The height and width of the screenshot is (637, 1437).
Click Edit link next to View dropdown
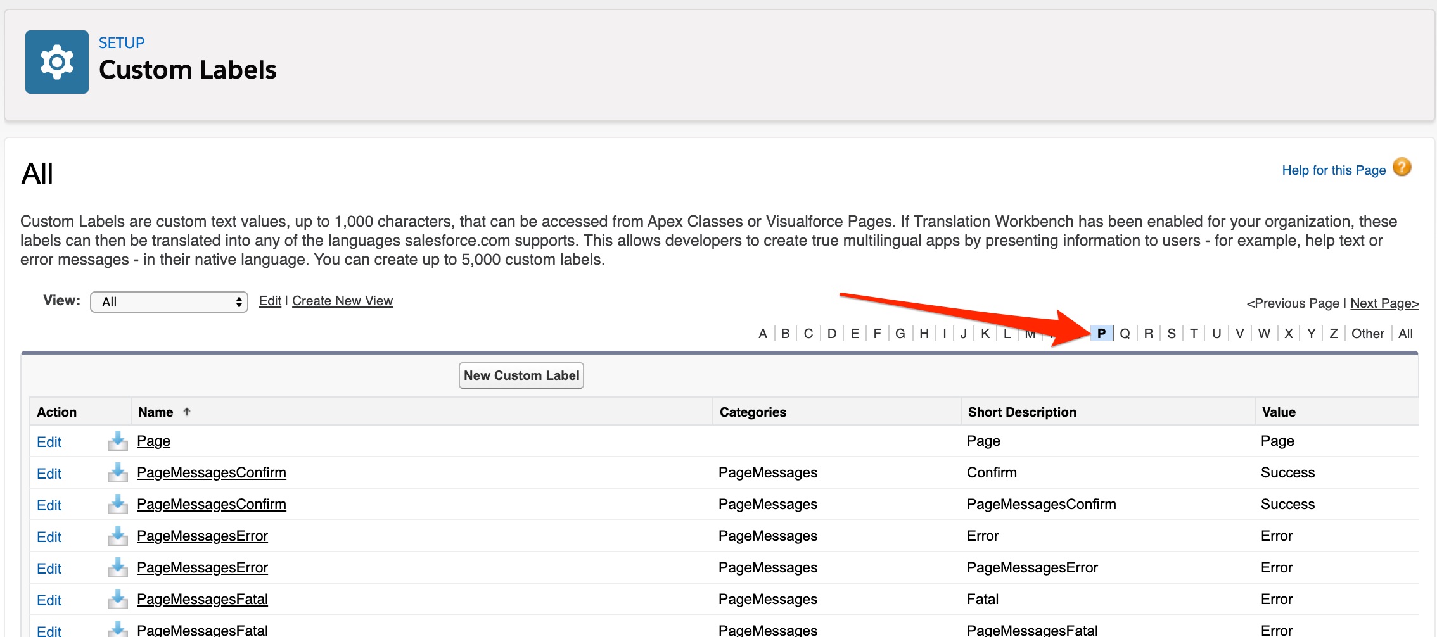coord(270,301)
